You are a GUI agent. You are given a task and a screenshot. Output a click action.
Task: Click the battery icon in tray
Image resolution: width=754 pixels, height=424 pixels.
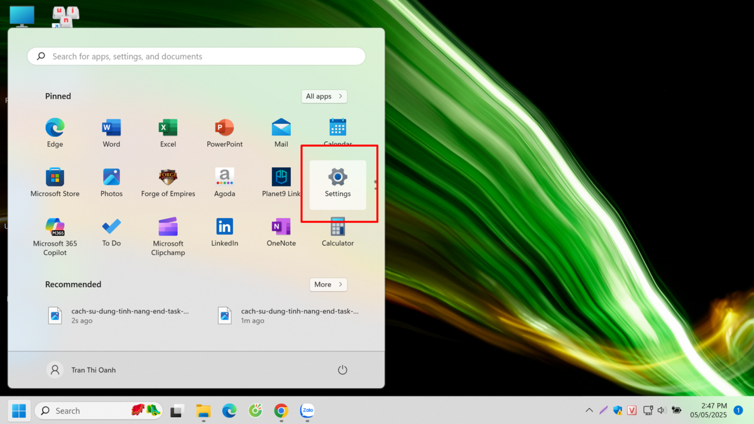coord(677,410)
